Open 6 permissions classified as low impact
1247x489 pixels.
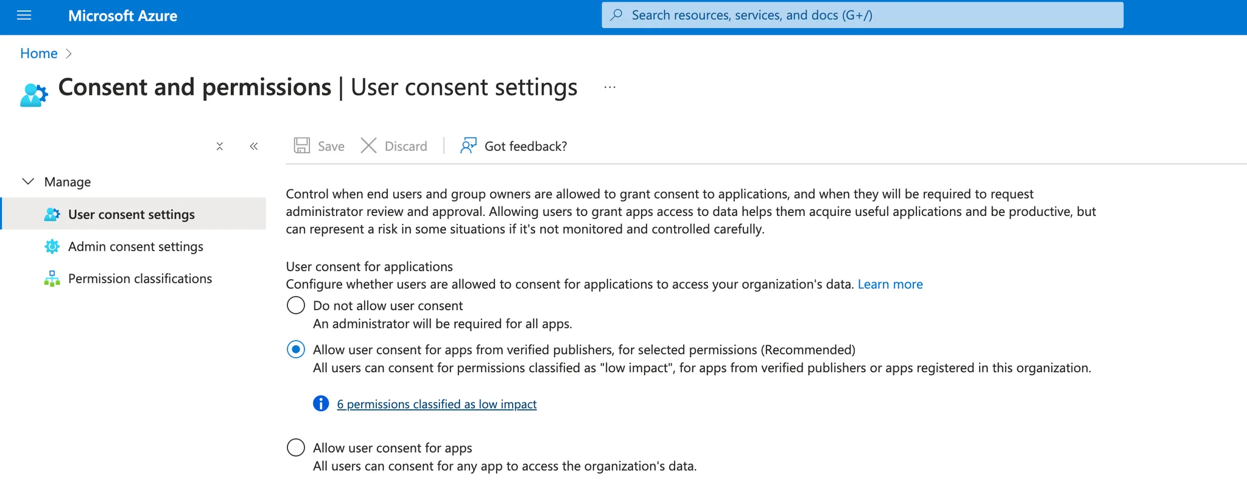(x=437, y=404)
